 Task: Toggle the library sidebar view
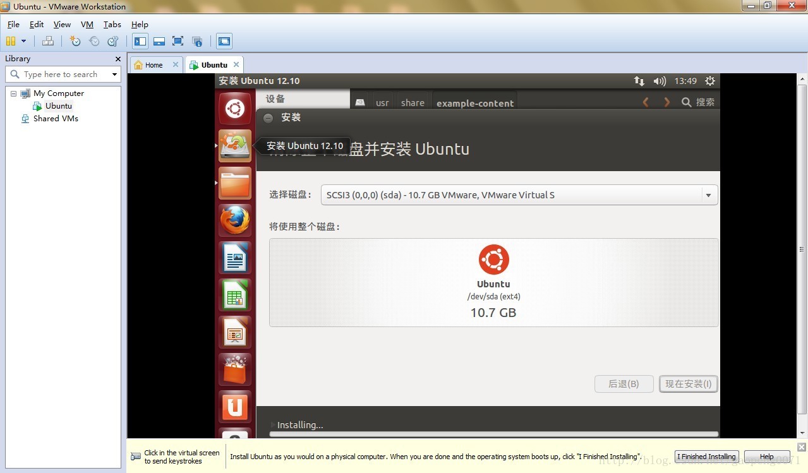click(x=140, y=42)
